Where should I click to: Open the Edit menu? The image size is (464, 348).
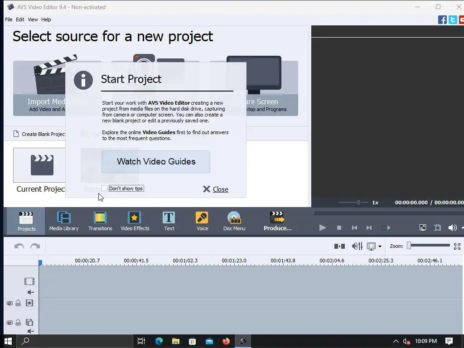click(x=20, y=19)
